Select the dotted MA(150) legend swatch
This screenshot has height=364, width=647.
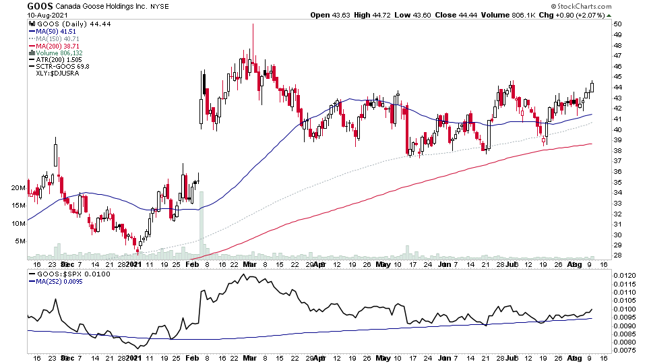point(32,39)
